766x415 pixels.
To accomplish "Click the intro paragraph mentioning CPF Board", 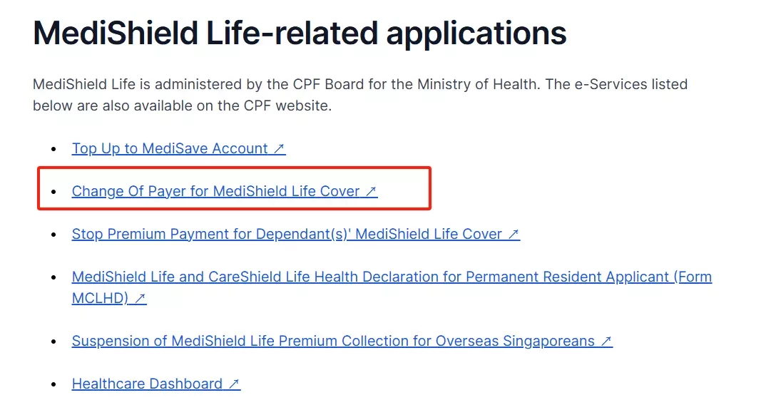I will pyautogui.click(x=360, y=95).
